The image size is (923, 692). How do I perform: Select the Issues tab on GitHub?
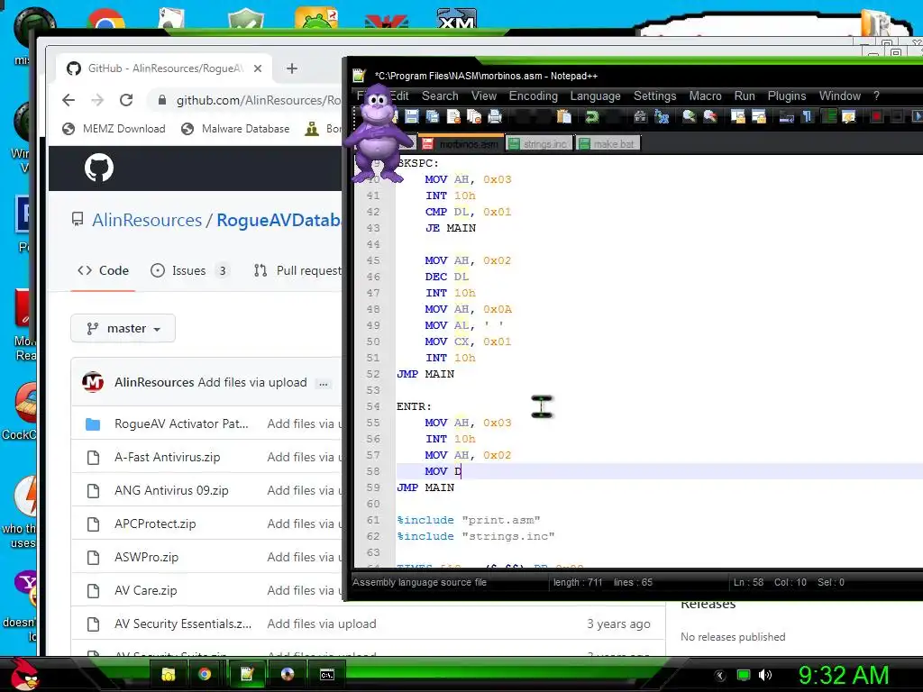pyautogui.click(x=189, y=270)
